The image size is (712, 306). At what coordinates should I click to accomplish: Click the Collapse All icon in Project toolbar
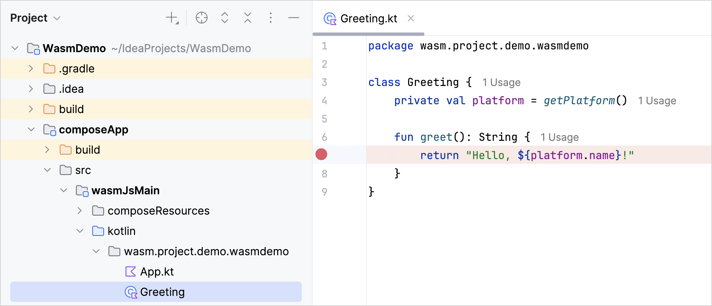pos(248,18)
